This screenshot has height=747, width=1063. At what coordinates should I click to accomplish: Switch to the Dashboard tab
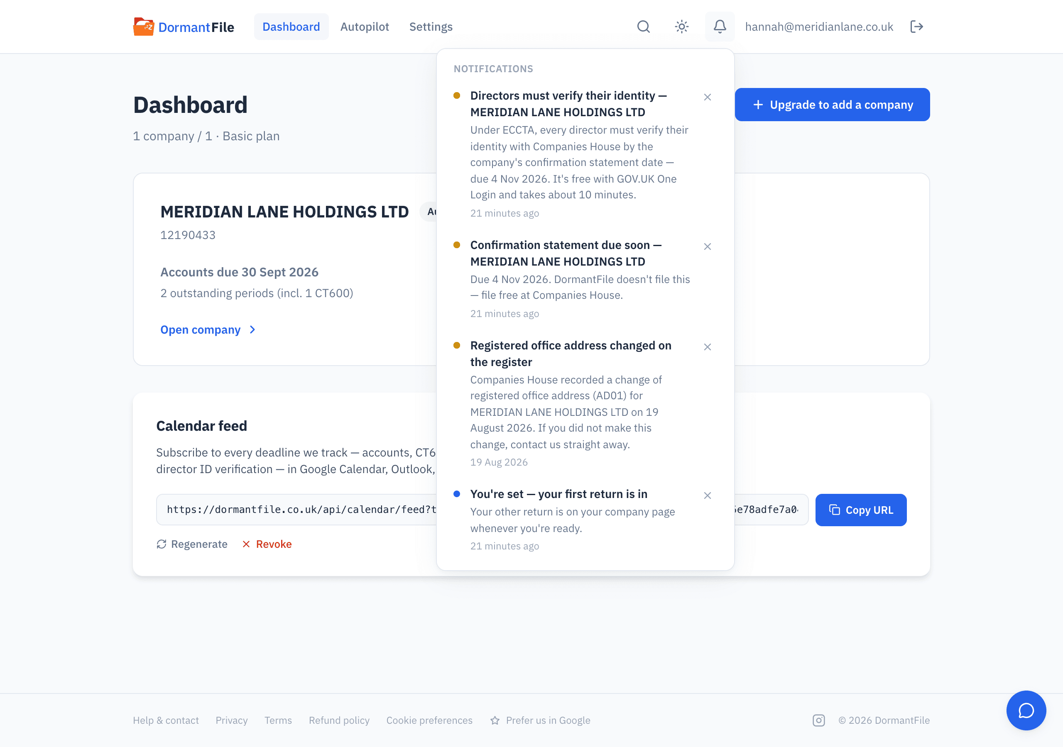pos(291,27)
